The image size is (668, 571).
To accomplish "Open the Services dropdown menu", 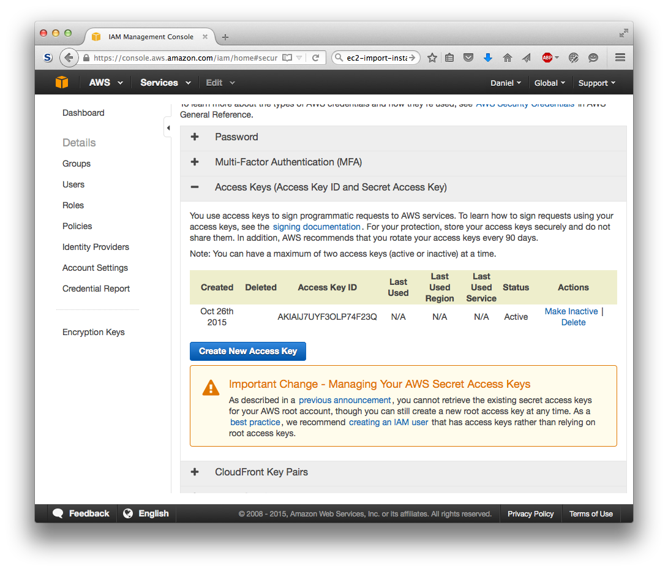I will pos(165,83).
